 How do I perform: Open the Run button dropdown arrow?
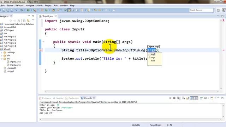click(31, 10)
